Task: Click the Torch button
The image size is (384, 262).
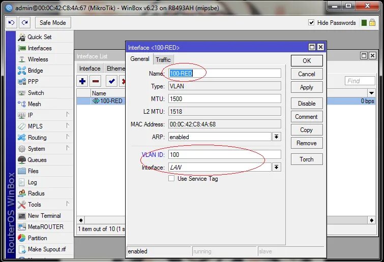Action: tap(307, 159)
